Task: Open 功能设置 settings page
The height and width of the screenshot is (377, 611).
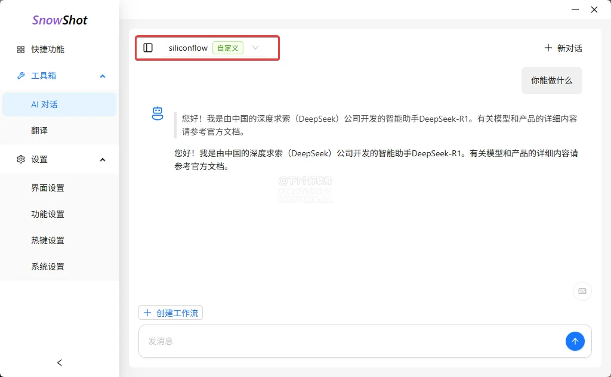Action: pos(60,214)
